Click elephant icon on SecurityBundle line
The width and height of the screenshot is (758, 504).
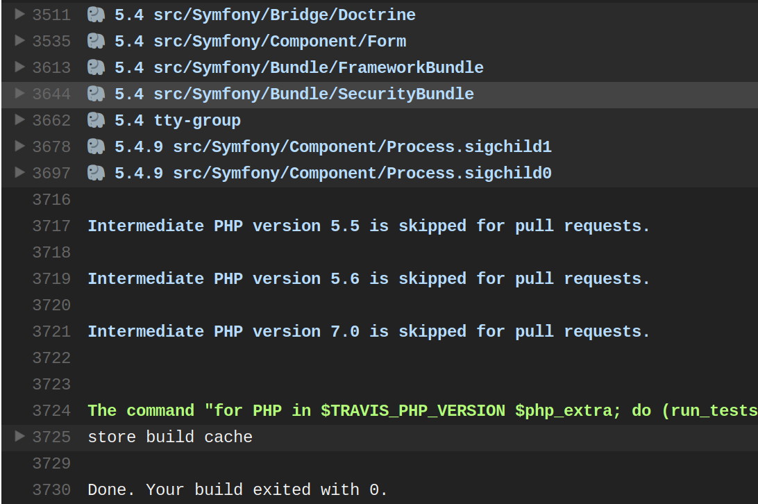point(96,94)
